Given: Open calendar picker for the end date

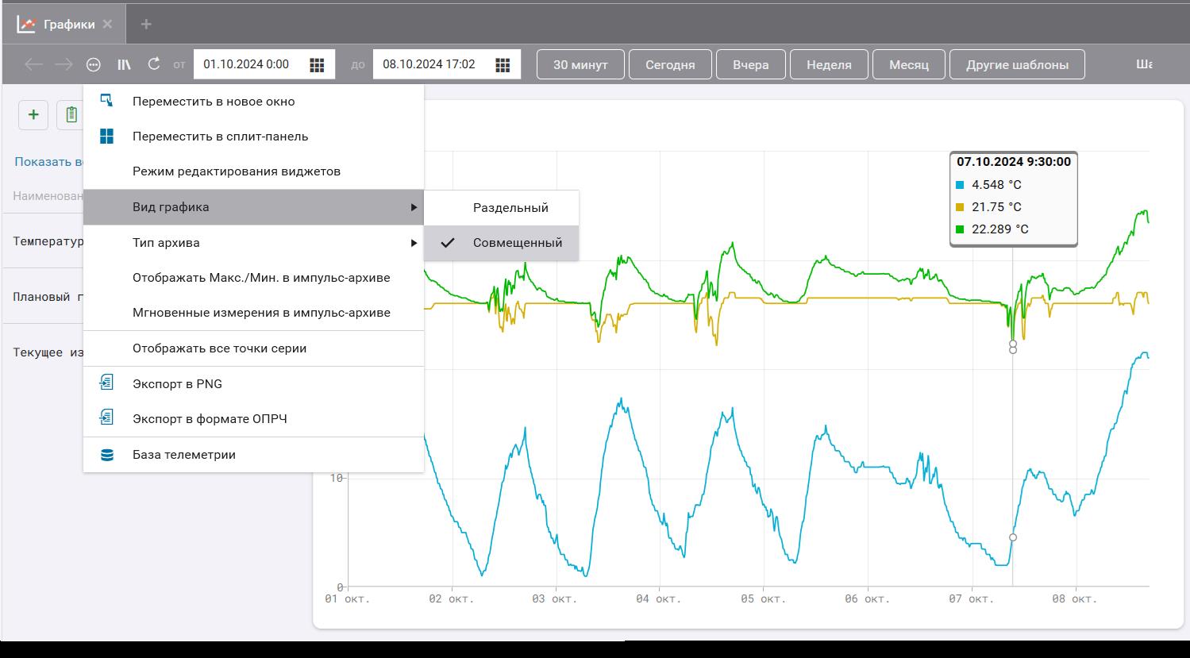Looking at the screenshot, I should (x=503, y=64).
